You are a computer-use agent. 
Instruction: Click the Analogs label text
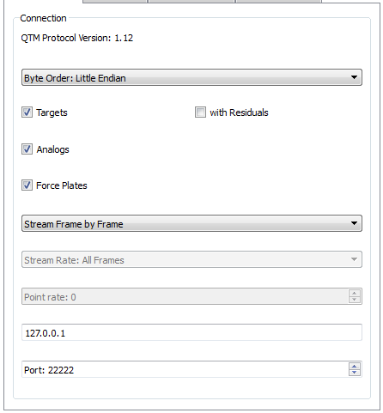[52, 149]
